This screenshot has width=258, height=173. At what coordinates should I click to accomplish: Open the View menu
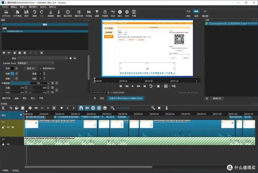[x=23, y=7]
